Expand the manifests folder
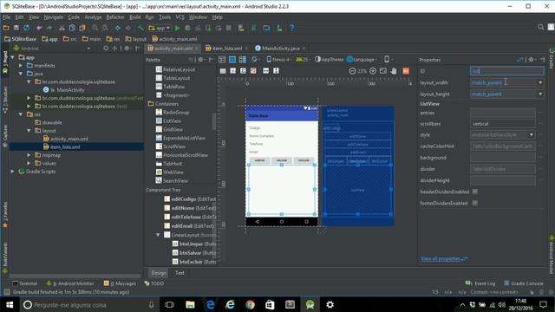Screen dimensions: 555x312 [21, 66]
